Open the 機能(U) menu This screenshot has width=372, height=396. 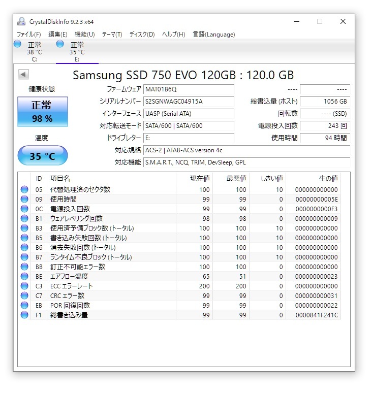[x=85, y=35]
